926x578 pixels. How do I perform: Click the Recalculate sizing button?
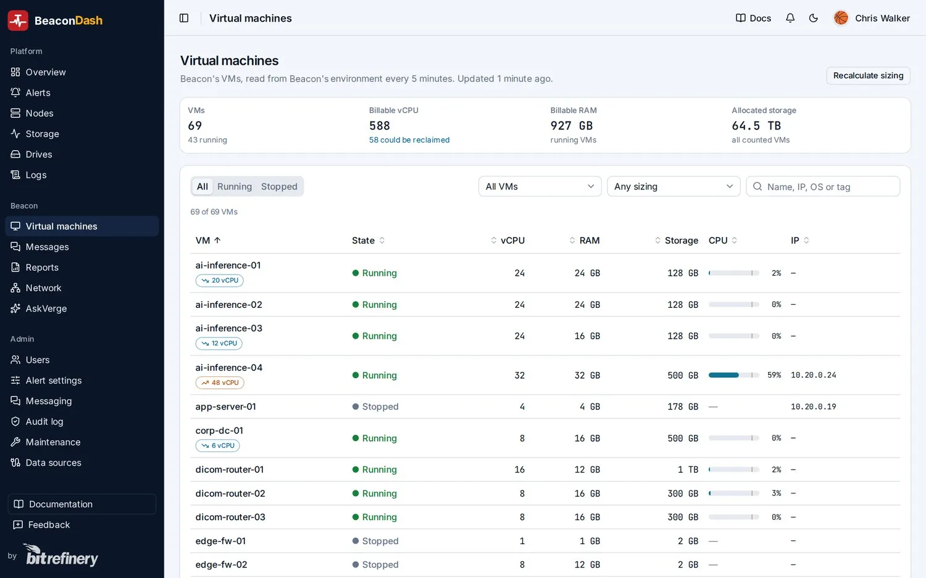pos(868,75)
